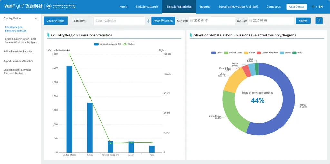Open the User Center button
This screenshot has height=164, width=330.
pyautogui.click(x=296, y=7)
